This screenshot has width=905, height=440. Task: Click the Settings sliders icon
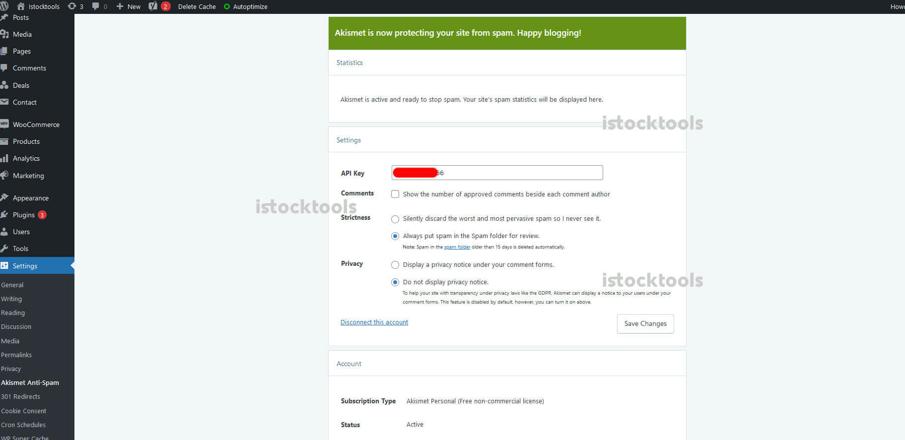coord(4,265)
